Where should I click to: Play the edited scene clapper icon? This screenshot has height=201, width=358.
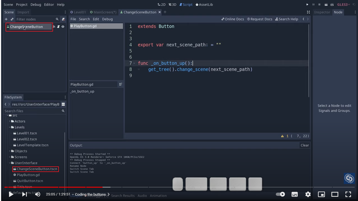(326, 4)
